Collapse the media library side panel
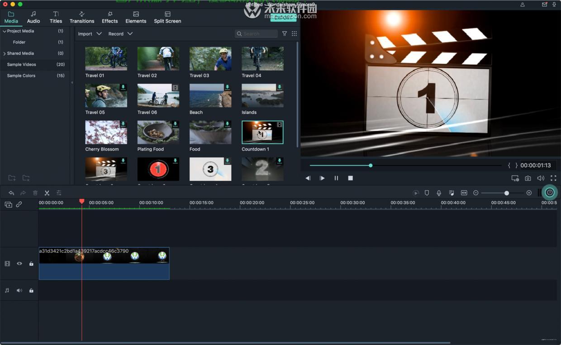This screenshot has height=345, width=561. (x=72, y=83)
